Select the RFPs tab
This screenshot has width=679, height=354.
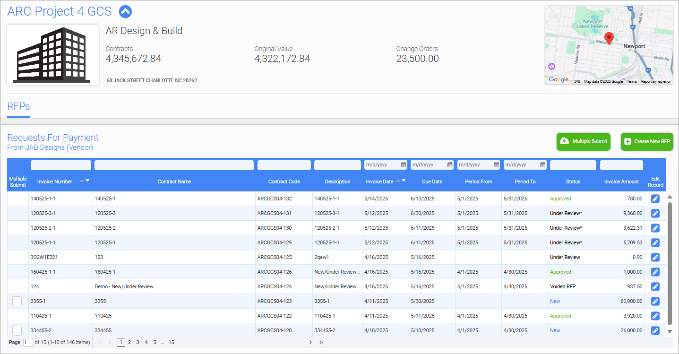(18, 106)
